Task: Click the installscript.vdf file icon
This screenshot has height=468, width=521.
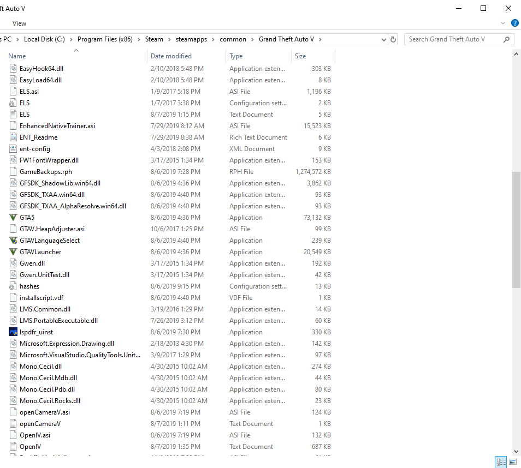Action: coord(13,298)
